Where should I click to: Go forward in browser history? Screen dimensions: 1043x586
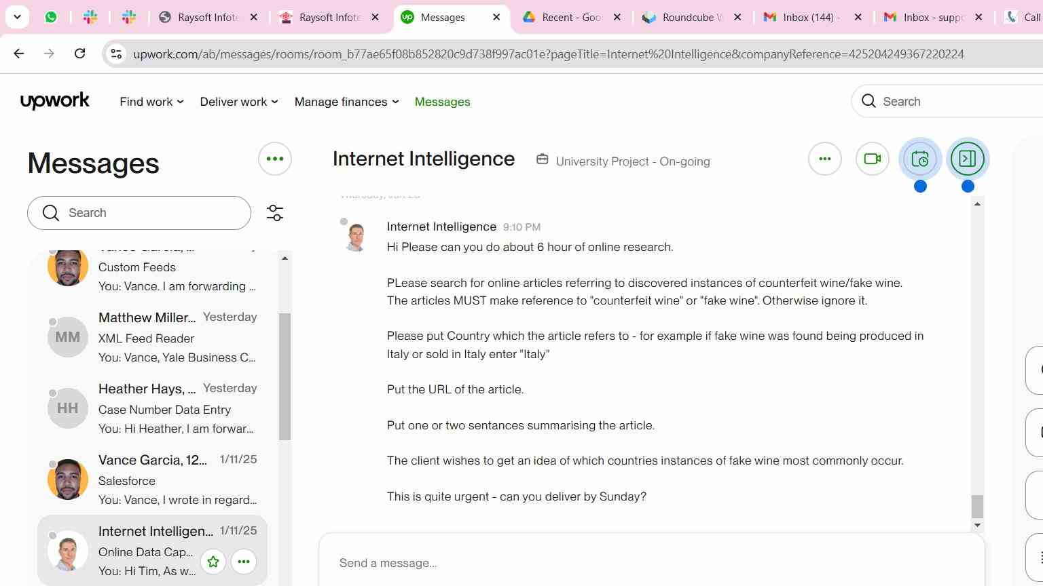pyautogui.click(x=49, y=54)
